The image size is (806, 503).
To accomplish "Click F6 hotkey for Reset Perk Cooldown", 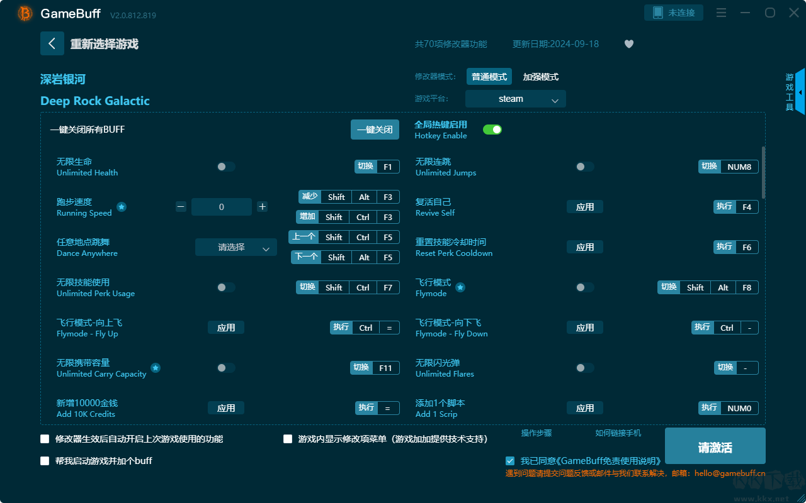I will coord(747,247).
